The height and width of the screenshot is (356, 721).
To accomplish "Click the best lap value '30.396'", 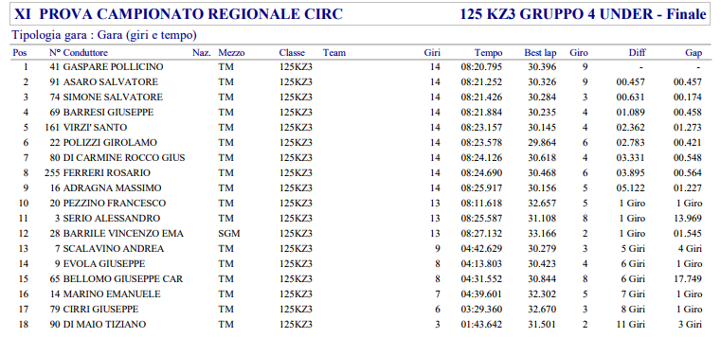I will coord(542,67).
